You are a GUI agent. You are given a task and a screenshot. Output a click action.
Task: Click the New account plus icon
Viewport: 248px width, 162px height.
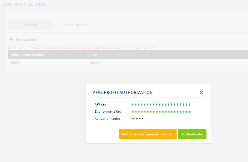(x=11, y=39)
